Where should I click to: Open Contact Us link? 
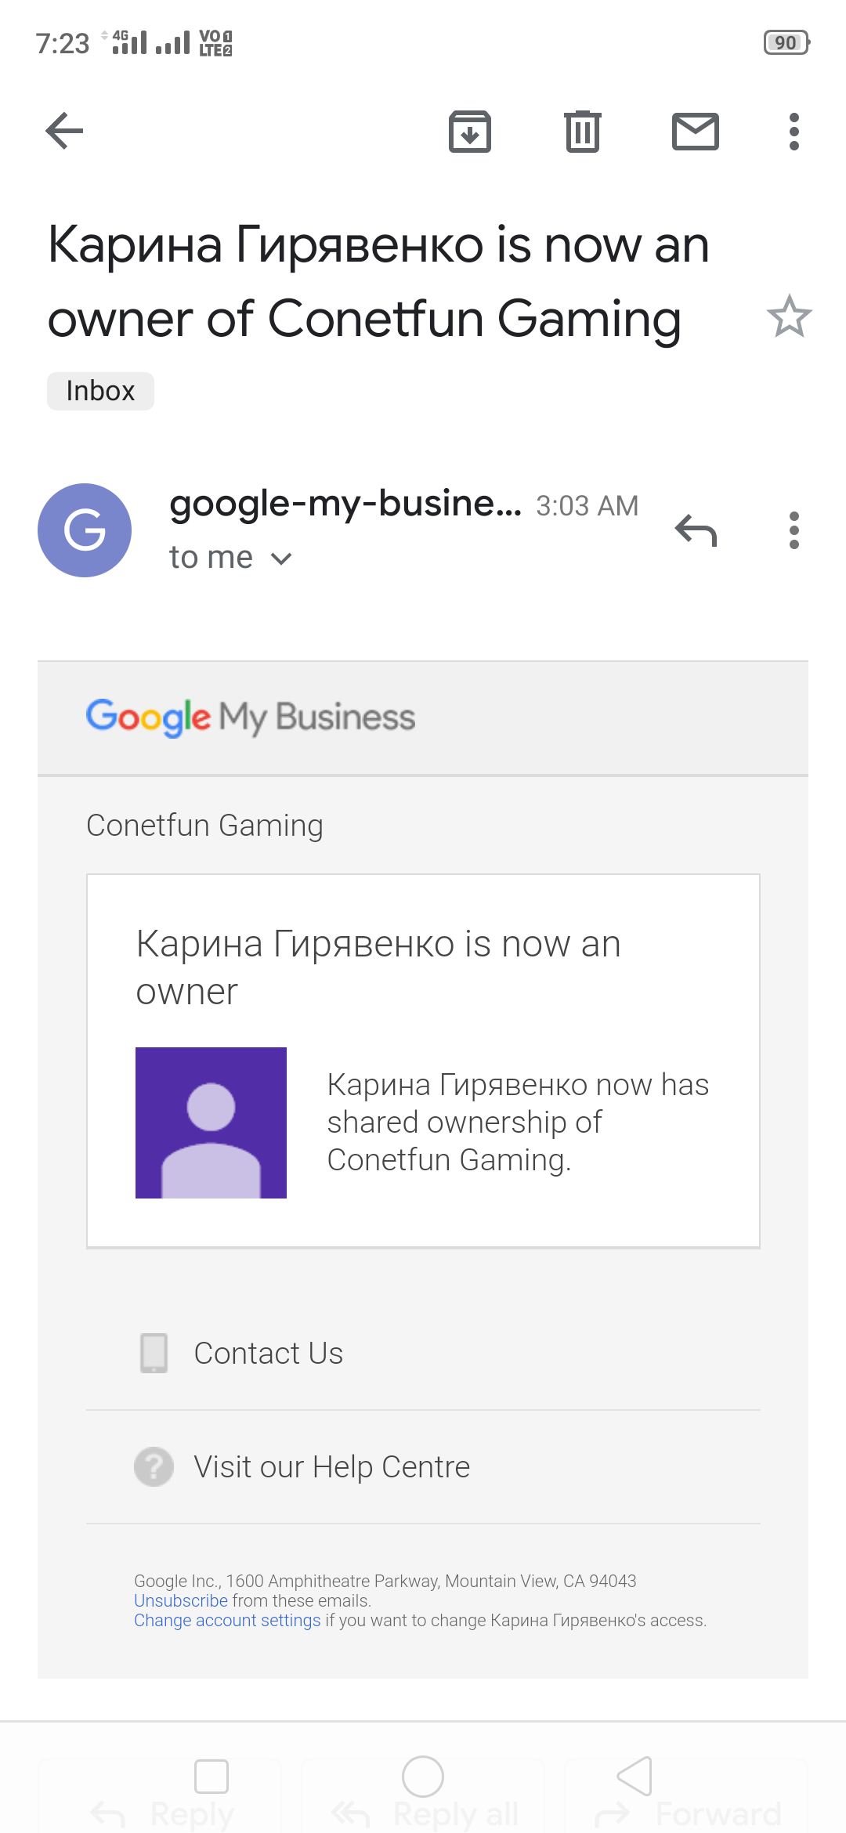[268, 1354]
